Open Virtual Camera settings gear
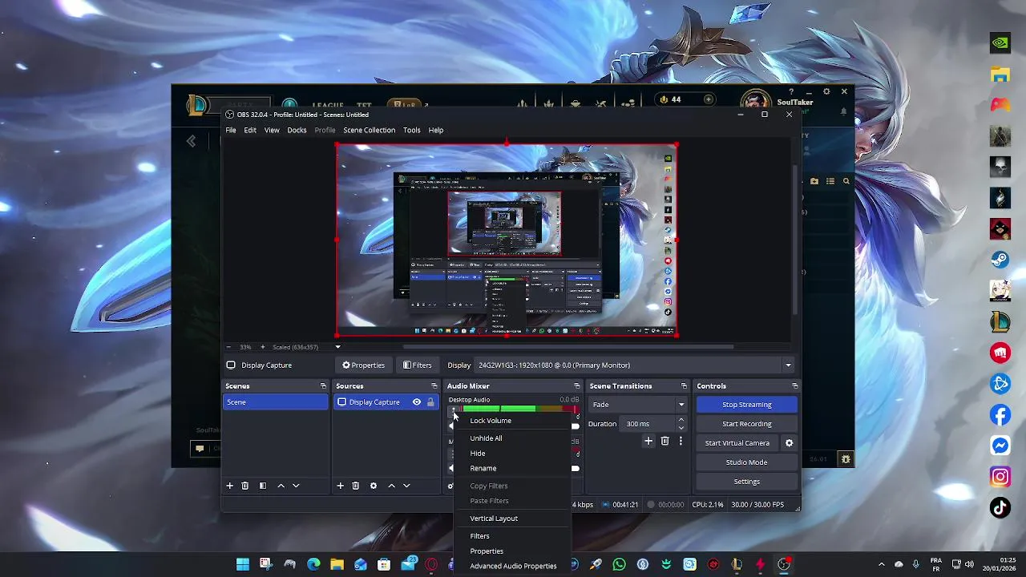Viewport: 1026px width, 577px height. [x=789, y=443]
